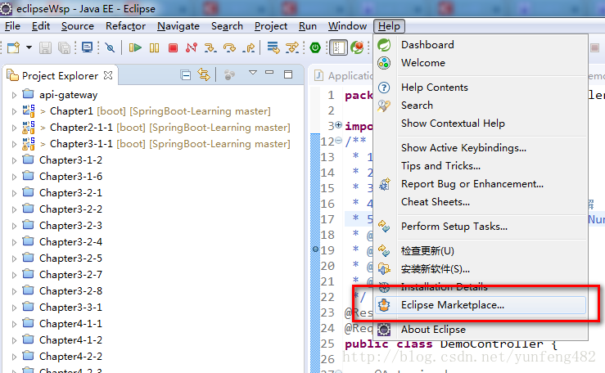Screen dimensions: 605x373
Task: Choose Show Contextual Help
Action: click(x=481, y=124)
